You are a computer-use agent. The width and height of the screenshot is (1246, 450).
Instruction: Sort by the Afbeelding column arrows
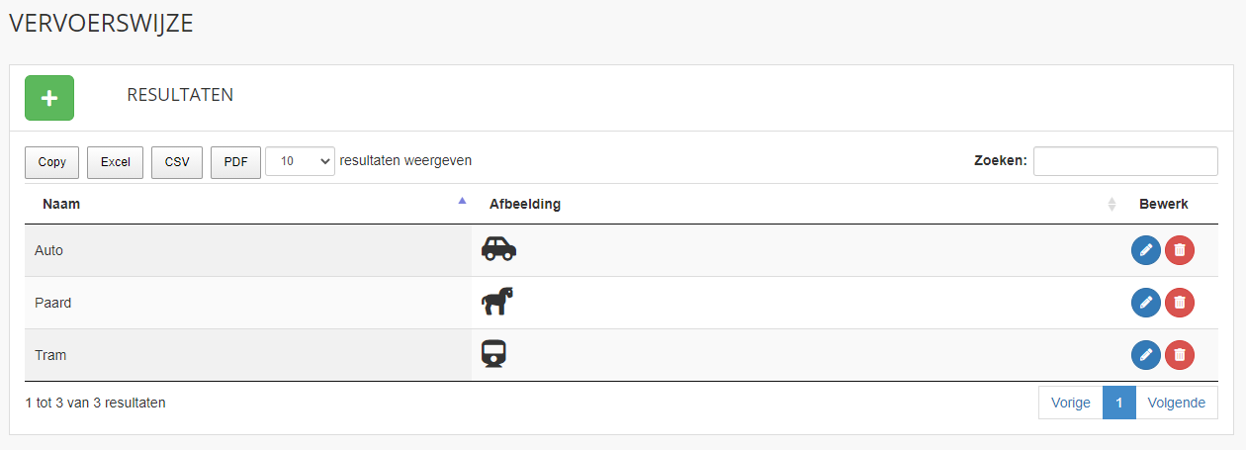tap(1112, 204)
